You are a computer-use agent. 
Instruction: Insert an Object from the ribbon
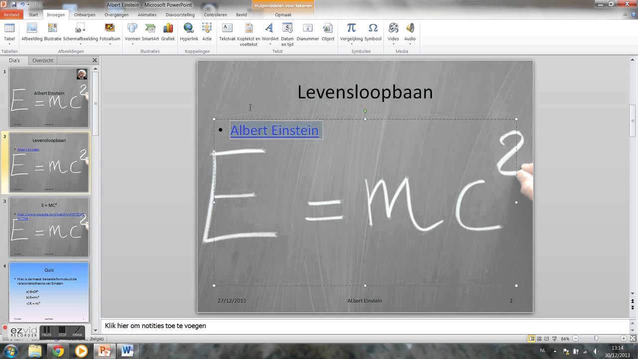tap(328, 32)
